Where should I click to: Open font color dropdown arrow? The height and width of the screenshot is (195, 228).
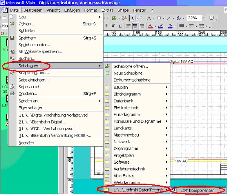[x=155, y=26]
